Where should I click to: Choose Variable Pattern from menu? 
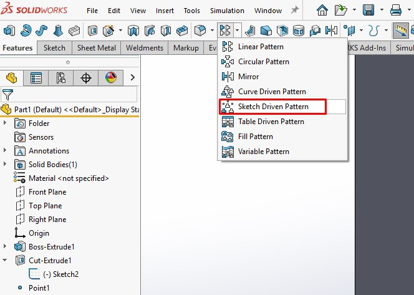tap(282, 152)
